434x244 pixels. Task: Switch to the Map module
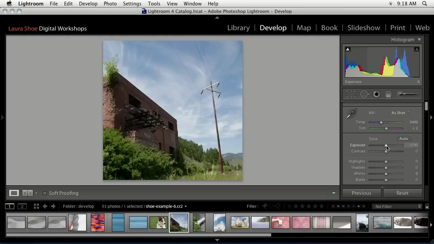point(304,28)
